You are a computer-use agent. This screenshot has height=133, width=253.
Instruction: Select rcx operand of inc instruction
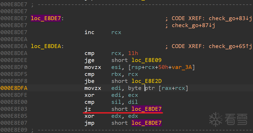coord(116,32)
